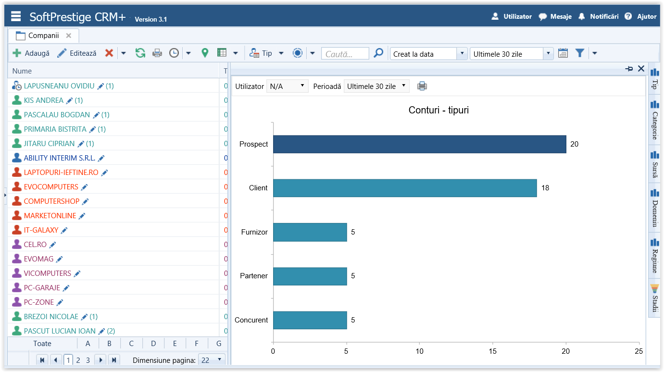Open the Perioadă Ultimele 30 zile dropdown

376,86
